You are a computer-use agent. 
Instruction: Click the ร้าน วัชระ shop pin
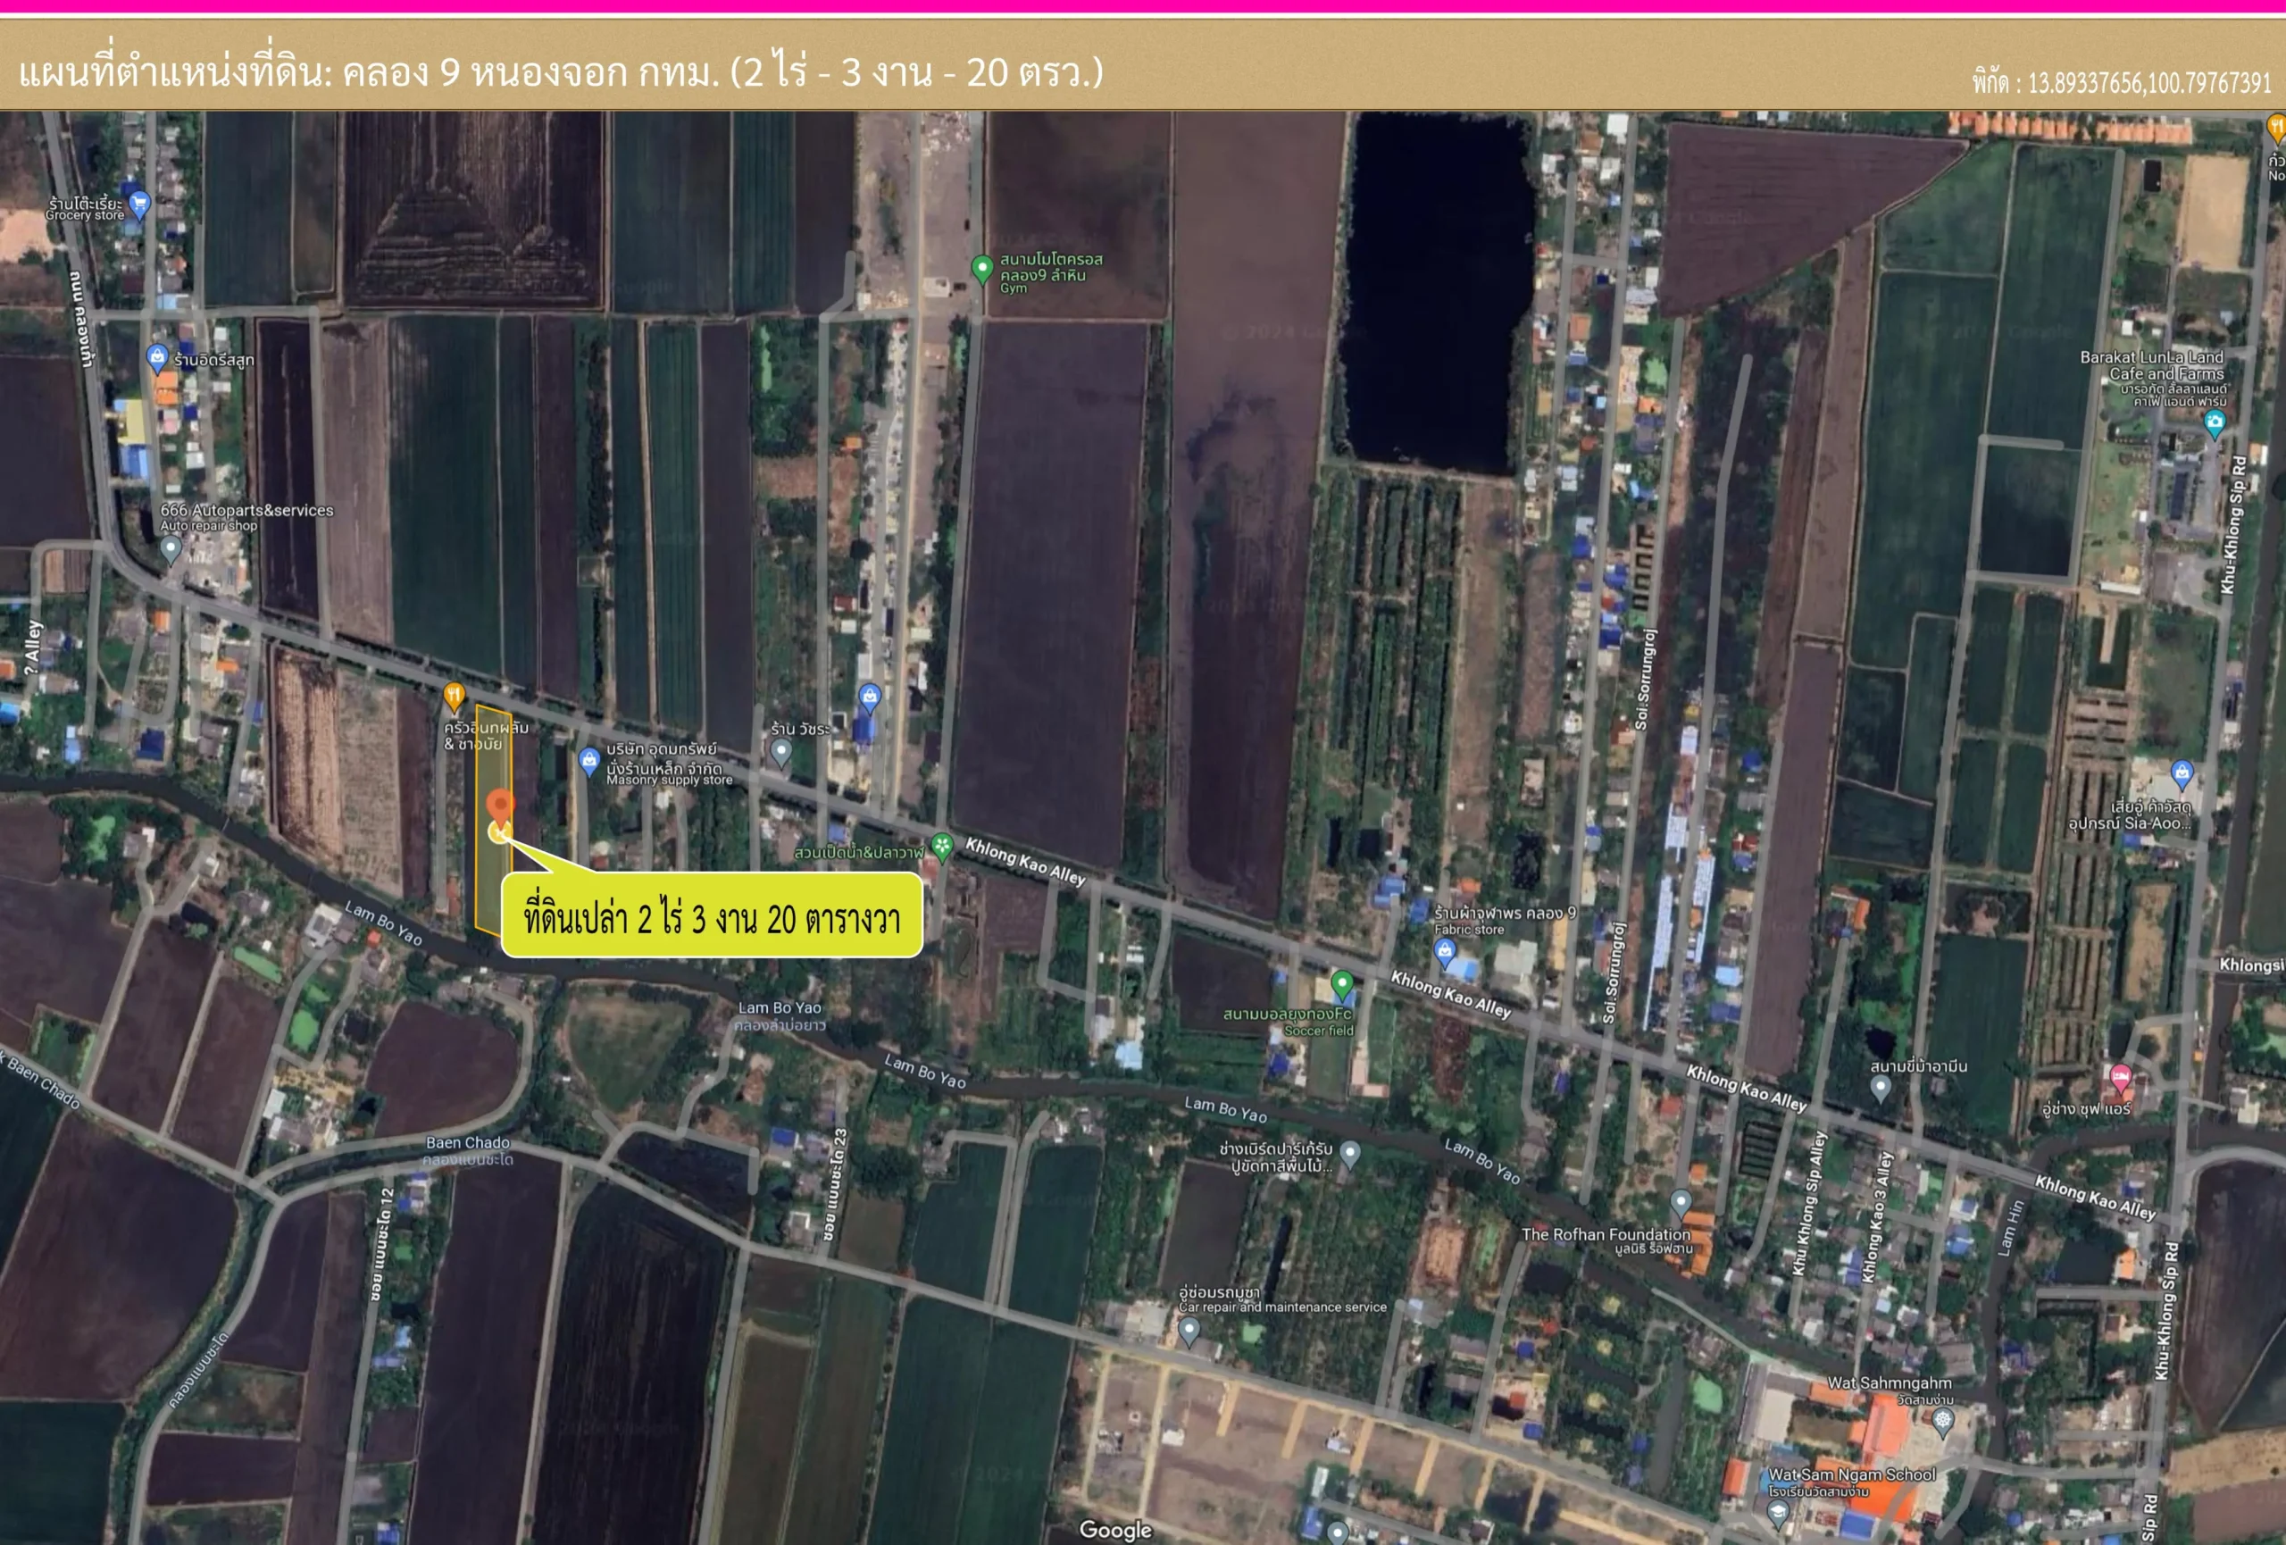pos(782,749)
